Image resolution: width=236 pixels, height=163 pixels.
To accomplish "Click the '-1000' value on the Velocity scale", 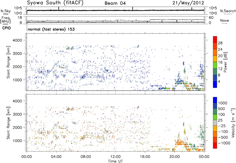I will (x=224, y=143).
